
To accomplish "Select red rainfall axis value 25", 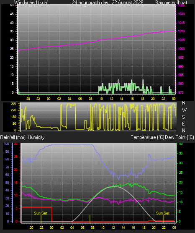I will [16, 157].
